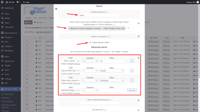
Task: Open the Published value dropdown
Action: 112,80
